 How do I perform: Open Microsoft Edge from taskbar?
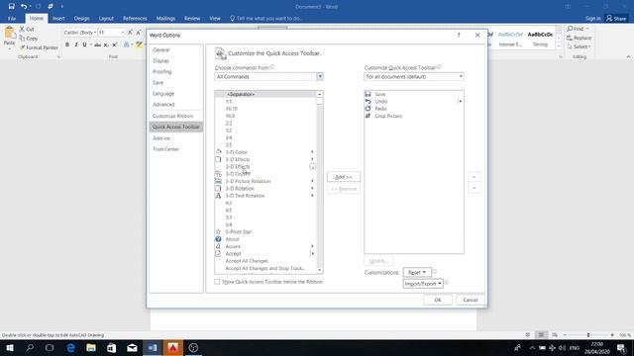[x=70, y=347]
